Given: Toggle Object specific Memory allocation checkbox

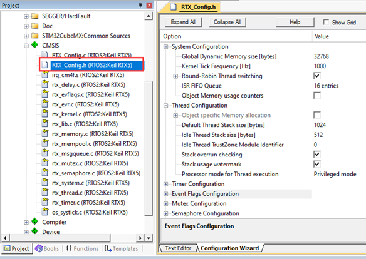Looking at the screenshot, I should tap(317, 115).
